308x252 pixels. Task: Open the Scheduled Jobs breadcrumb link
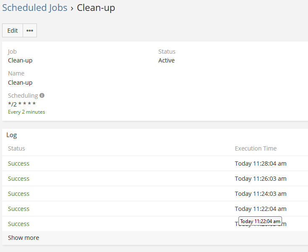pos(35,8)
